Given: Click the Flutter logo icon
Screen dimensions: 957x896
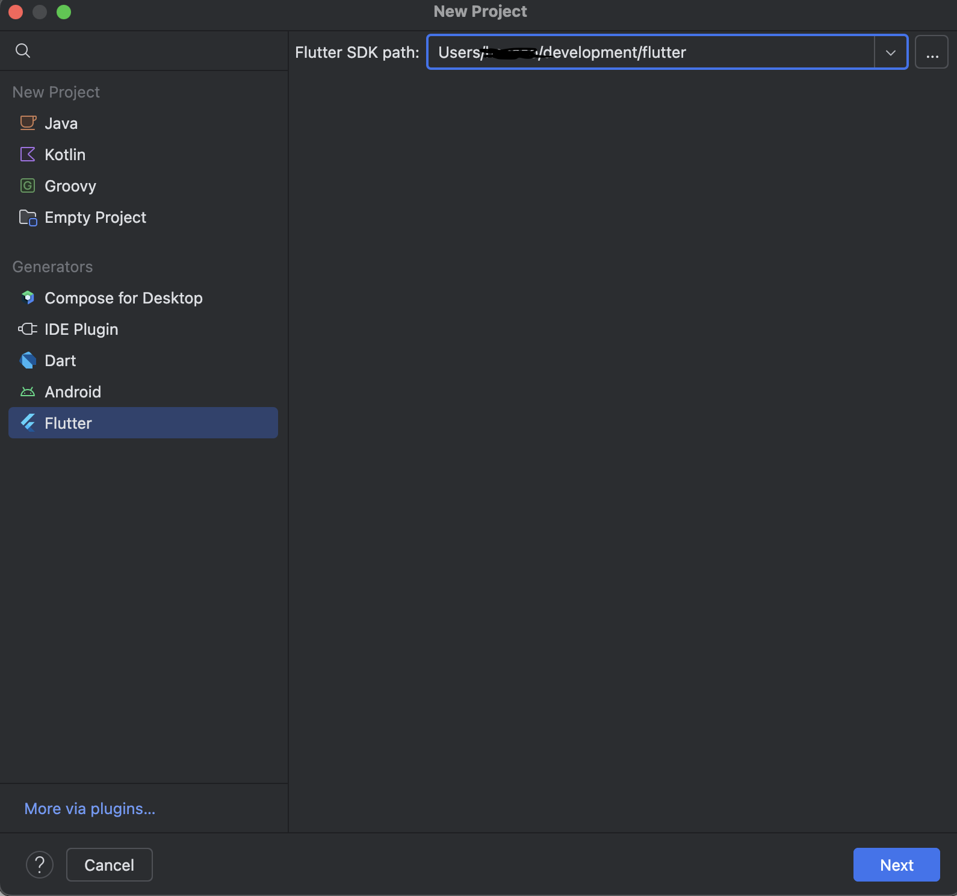Looking at the screenshot, I should [x=28, y=423].
